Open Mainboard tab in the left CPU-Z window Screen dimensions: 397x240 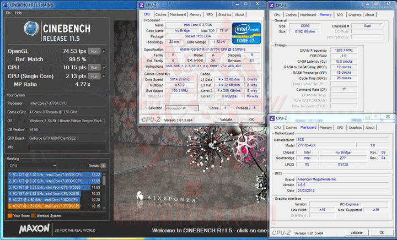pyautogui.click(x=178, y=15)
